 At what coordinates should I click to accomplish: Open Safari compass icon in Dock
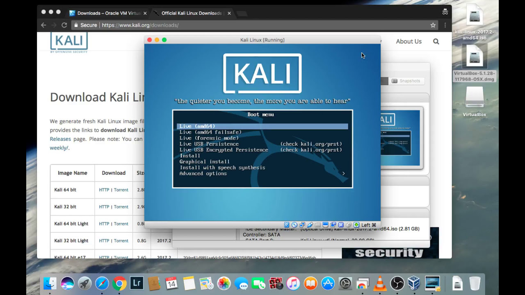click(102, 283)
